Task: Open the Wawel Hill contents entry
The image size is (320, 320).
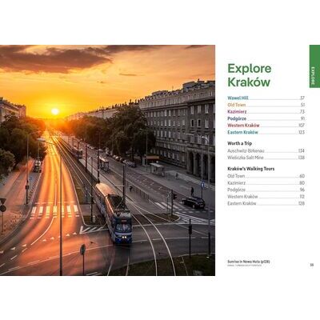Action: coord(266,98)
